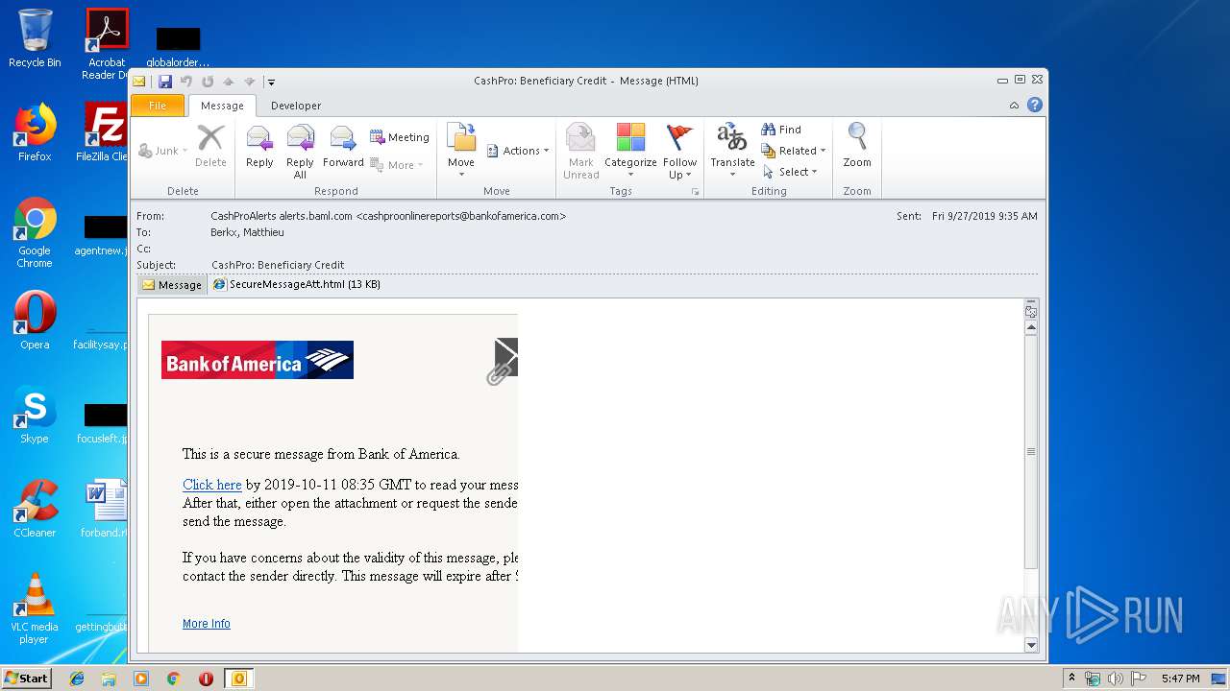This screenshot has height=691, width=1230.
Task: Open the File tab
Action: click(x=158, y=106)
